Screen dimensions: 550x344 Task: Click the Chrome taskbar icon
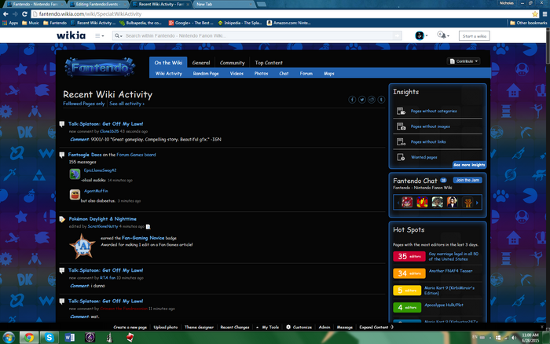pos(29,338)
